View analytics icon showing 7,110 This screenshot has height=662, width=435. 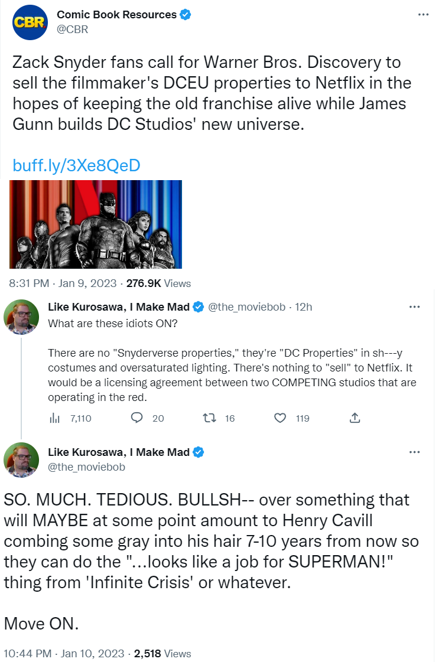[x=54, y=418]
